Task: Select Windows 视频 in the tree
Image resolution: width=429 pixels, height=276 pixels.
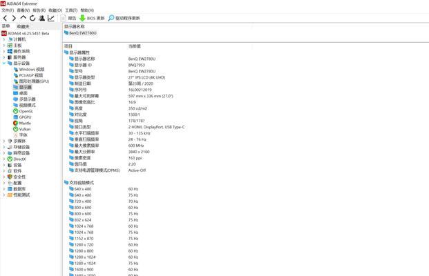Action: (29, 70)
